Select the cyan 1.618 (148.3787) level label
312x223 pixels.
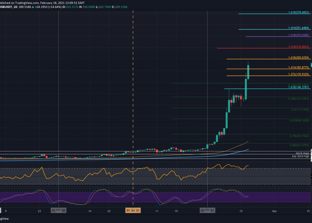(x=299, y=87)
